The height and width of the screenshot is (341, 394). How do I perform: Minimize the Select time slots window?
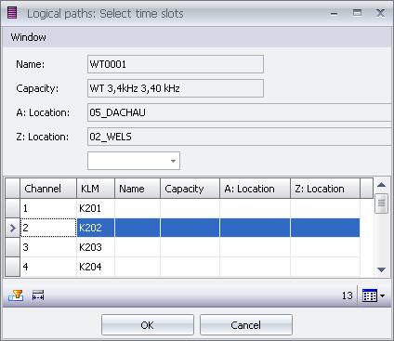point(334,14)
